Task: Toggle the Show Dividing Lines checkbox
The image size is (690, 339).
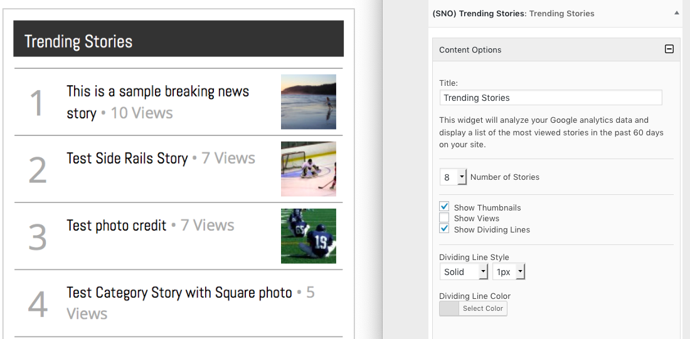Action: click(x=445, y=229)
